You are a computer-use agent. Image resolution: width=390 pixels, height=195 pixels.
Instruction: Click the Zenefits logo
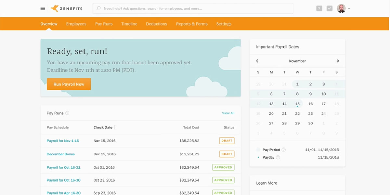pos(67,8)
